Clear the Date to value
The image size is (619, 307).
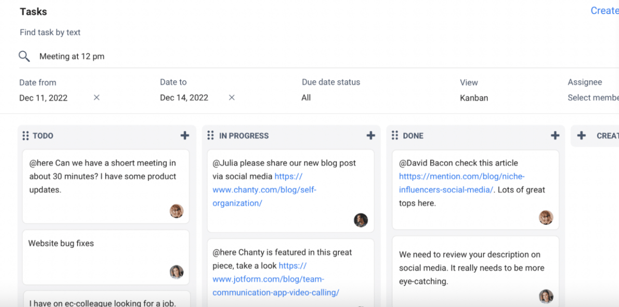tap(232, 97)
